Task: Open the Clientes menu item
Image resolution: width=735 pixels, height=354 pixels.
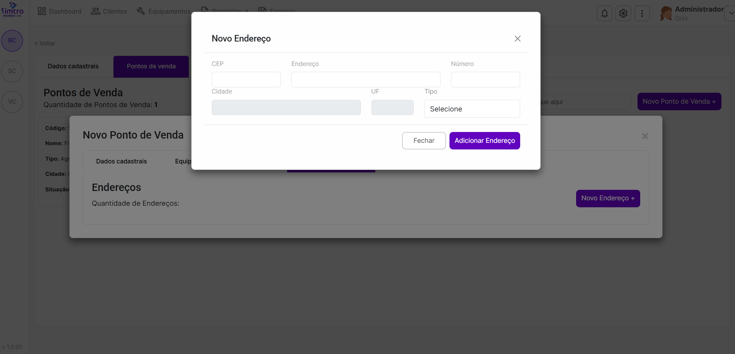Action: click(x=109, y=11)
